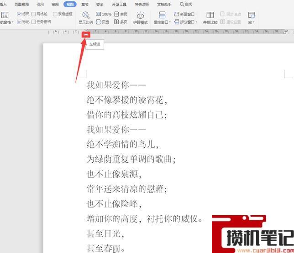Image resolution: width=294 pixels, height=253 pixels.
Task: Click the line 为绿荫重复单调的歌曲
Action: point(131,159)
